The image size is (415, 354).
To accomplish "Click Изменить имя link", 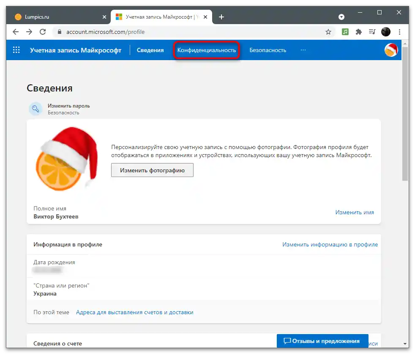I will click(355, 213).
